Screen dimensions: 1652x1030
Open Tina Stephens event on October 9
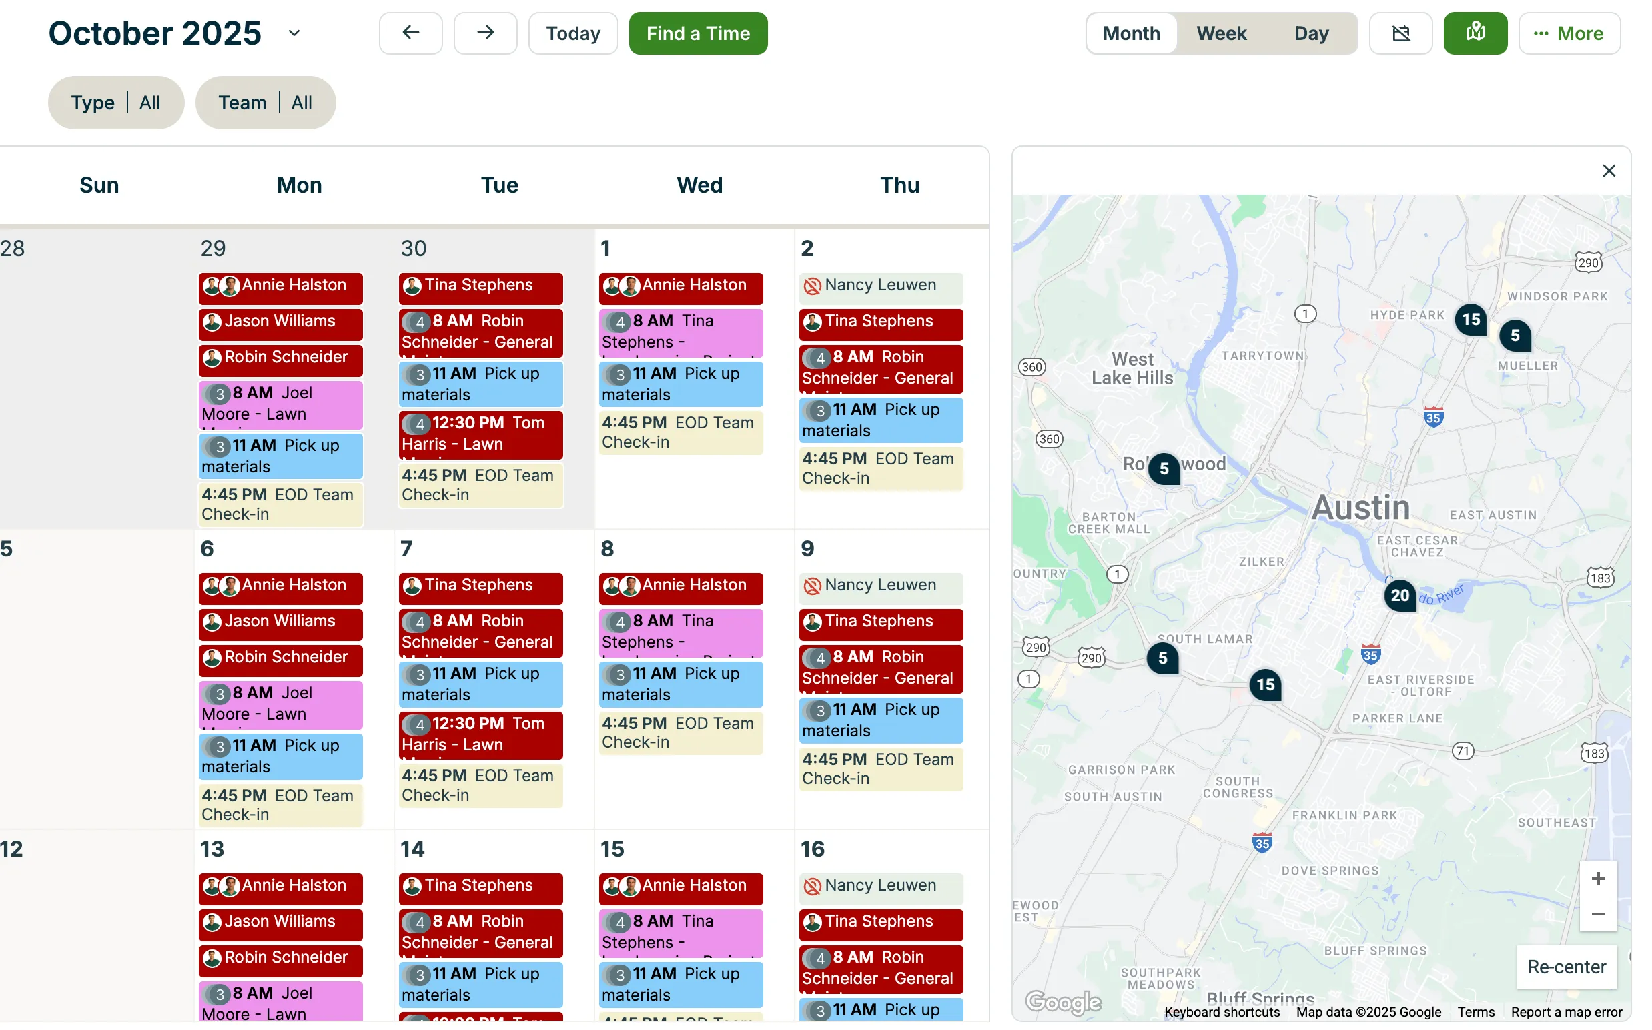tap(881, 624)
